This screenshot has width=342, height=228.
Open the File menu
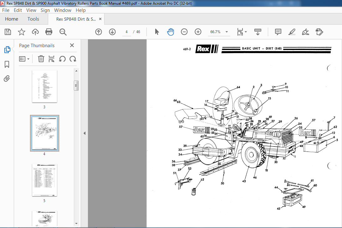pos(6,10)
